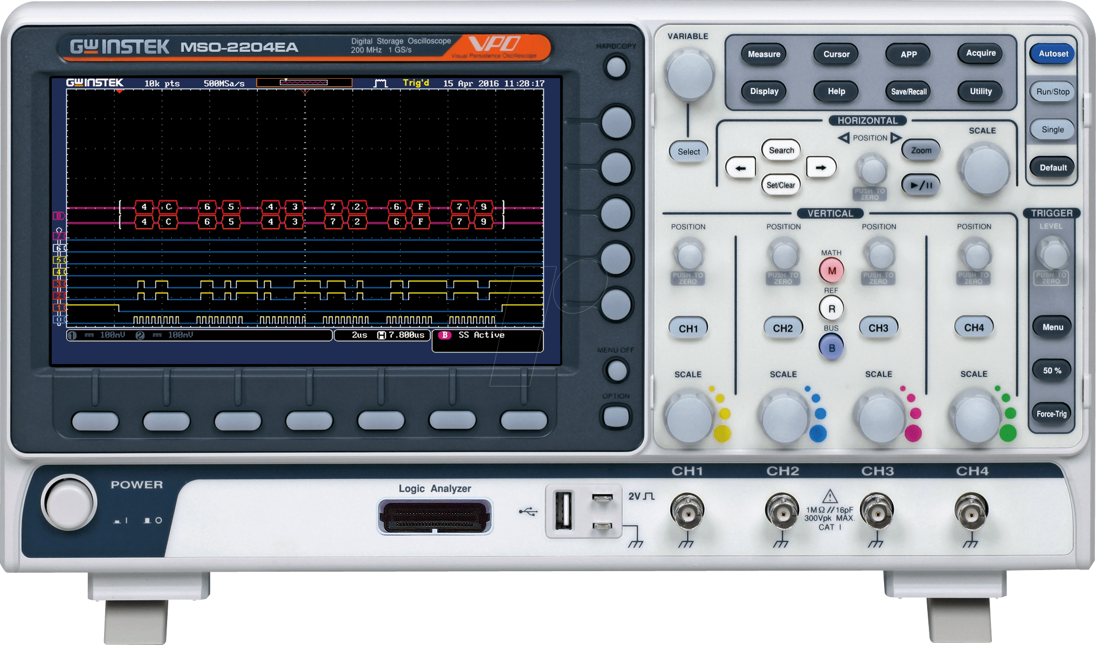Viewport: 1096px width, 645px height.
Task: Click the CH2 vertical Position knob
Action: [783, 255]
